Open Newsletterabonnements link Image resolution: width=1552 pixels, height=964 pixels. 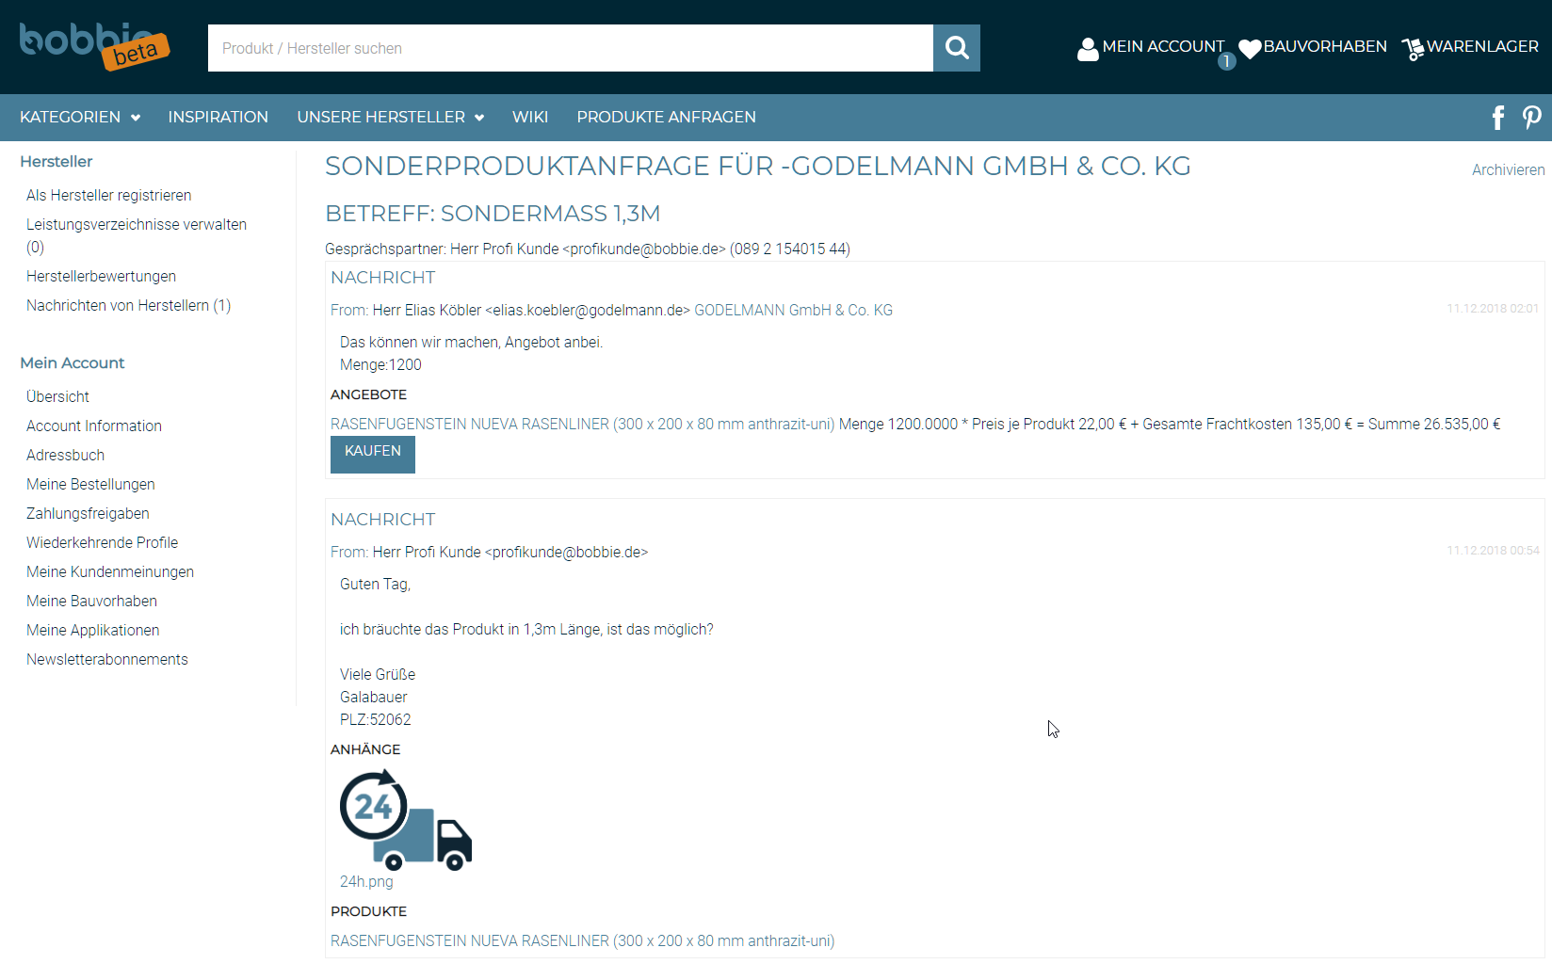pyautogui.click(x=107, y=659)
